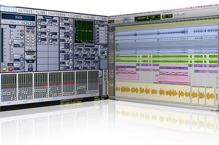Image resolution: width=219 pixels, height=145 pixels.
Task: Switch to the OPTIONS tab
Action: coord(102,18)
